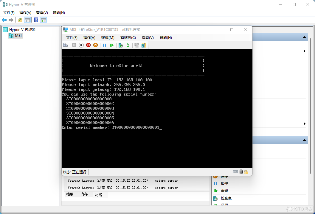Viewport: 315px width, 214px height.
Task: Click the red Shut Down icon
Action: (x=88, y=45)
